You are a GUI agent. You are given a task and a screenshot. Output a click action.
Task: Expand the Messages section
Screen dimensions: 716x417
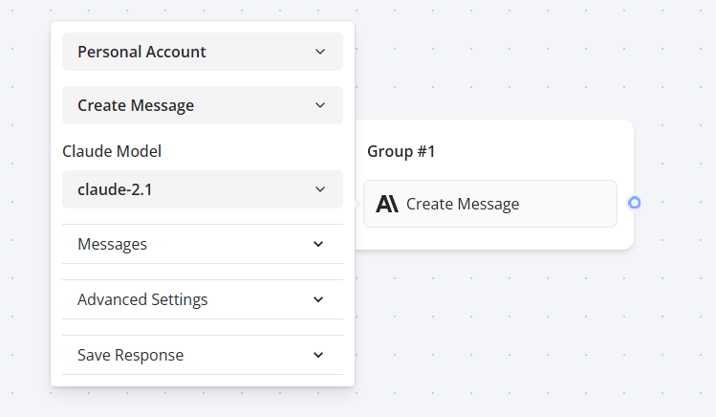(x=191, y=244)
